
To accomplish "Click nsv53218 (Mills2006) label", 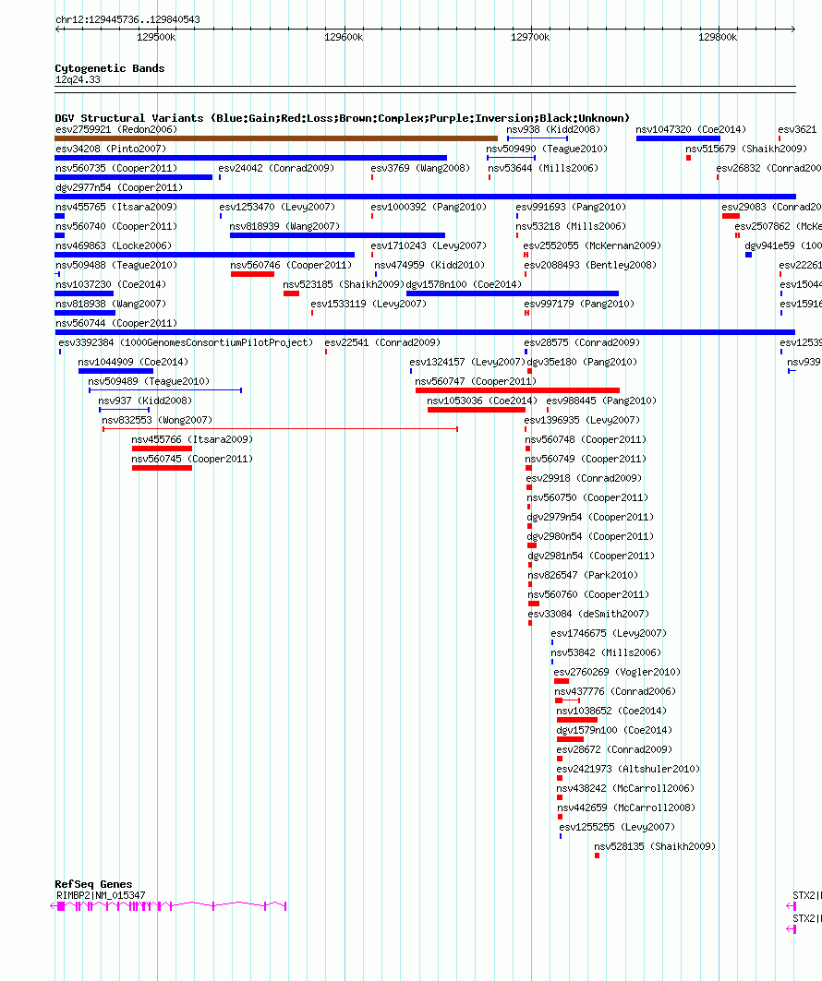I will tap(571, 226).
